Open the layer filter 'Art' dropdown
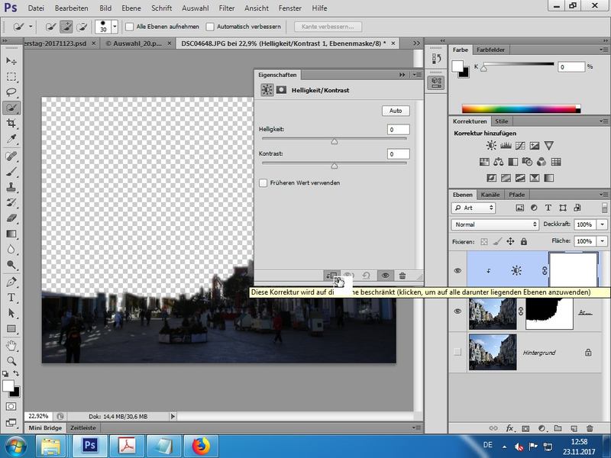This screenshot has width=611, height=458. pyautogui.click(x=474, y=208)
